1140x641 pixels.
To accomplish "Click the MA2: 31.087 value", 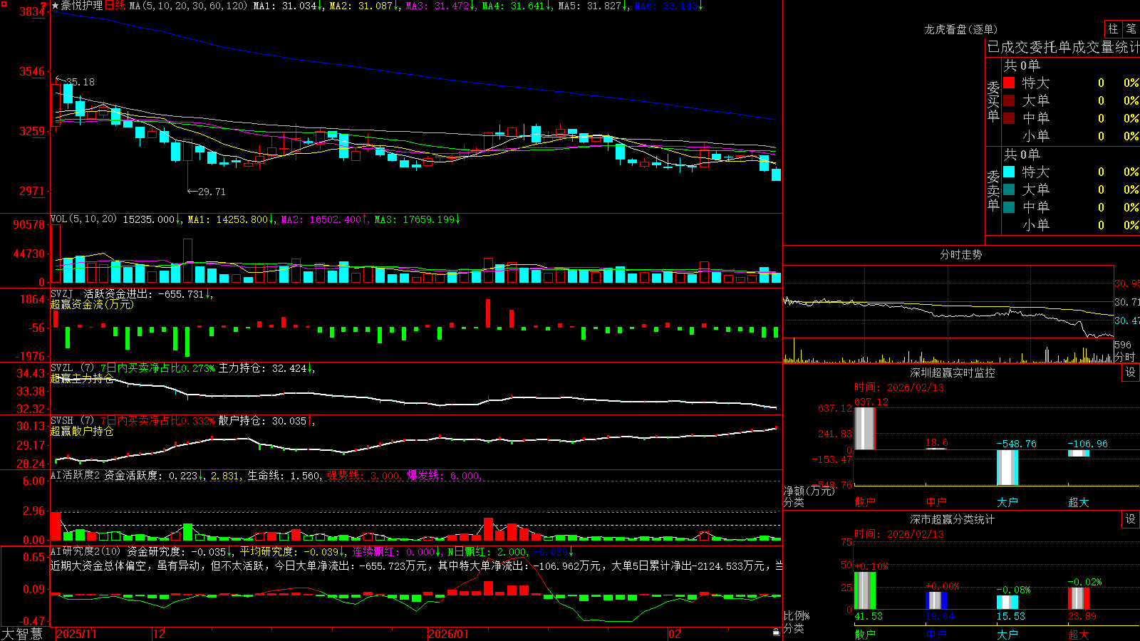I will [x=364, y=6].
